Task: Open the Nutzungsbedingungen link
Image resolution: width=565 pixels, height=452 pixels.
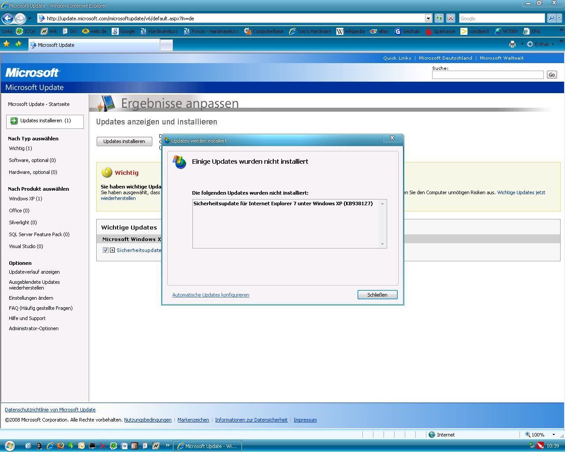Action: click(x=147, y=420)
